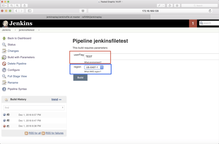The height and width of the screenshot is (144, 219).
Task: Click the Full Stage View magnifier icon
Action: pos(4,76)
